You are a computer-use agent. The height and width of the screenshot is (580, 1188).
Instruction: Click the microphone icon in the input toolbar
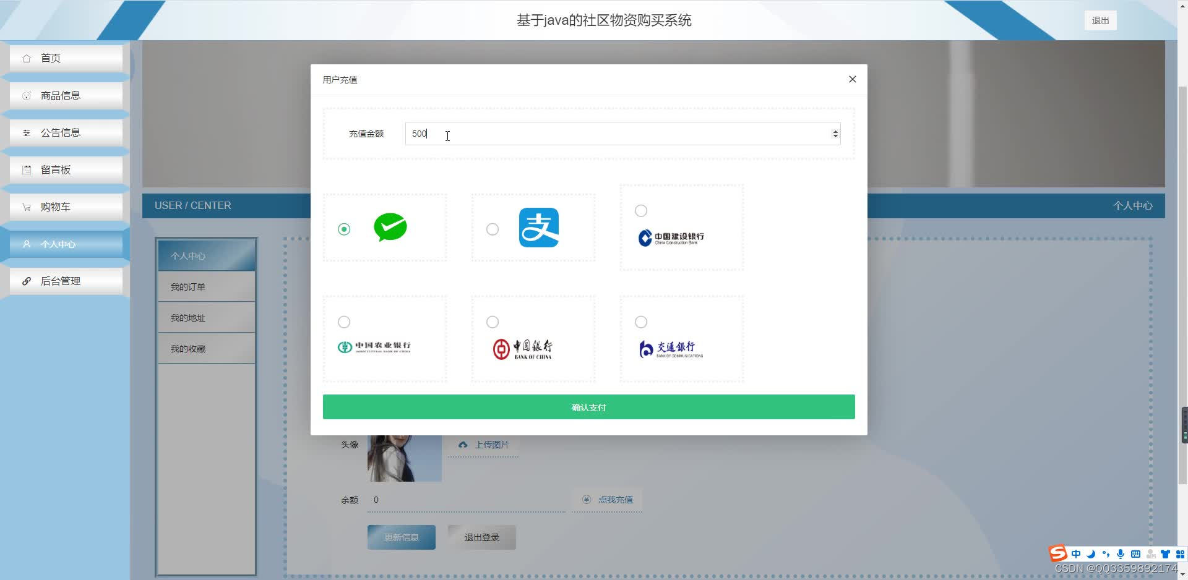tap(1121, 554)
